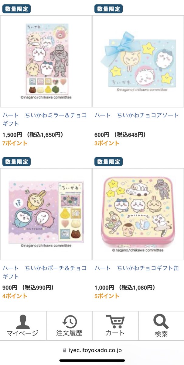This screenshot has height=365, width=184.
Task: Tap the lock icon beside the URL
Action: pyautogui.click(x=64, y=350)
